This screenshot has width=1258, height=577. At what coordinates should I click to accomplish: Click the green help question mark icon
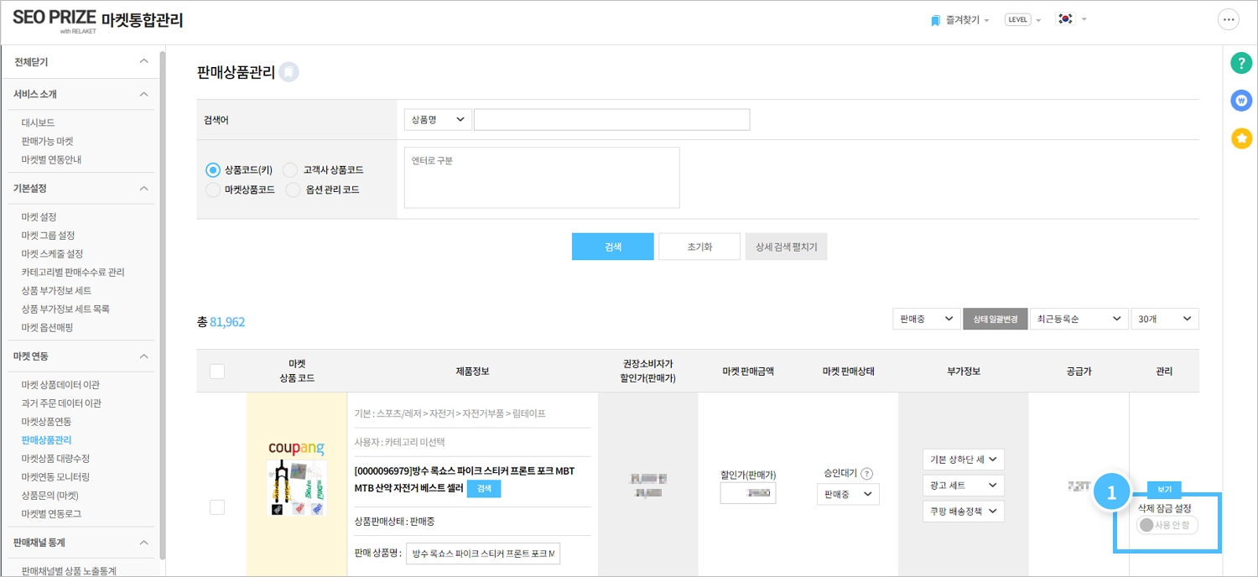(x=1241, y=63)
